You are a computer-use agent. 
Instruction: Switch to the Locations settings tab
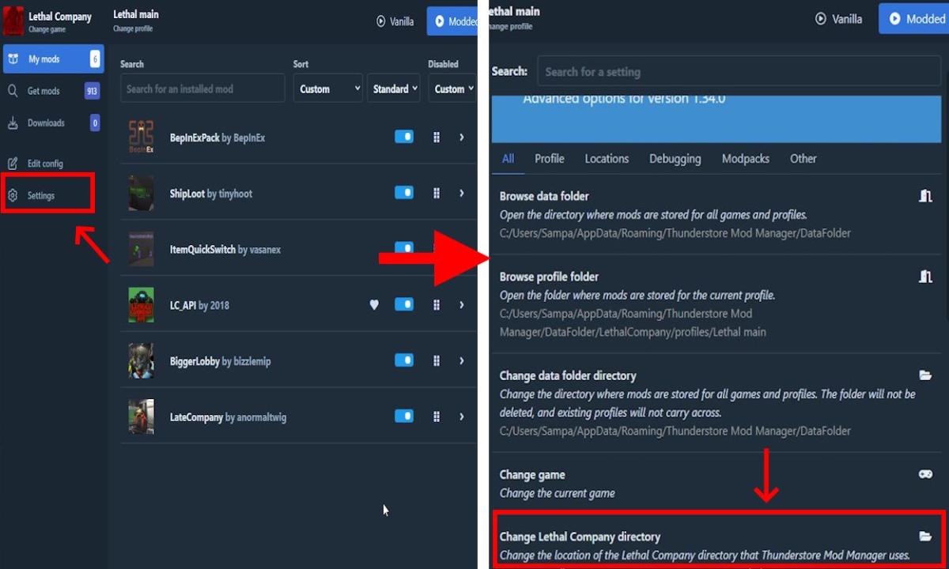tap(607, 159)
